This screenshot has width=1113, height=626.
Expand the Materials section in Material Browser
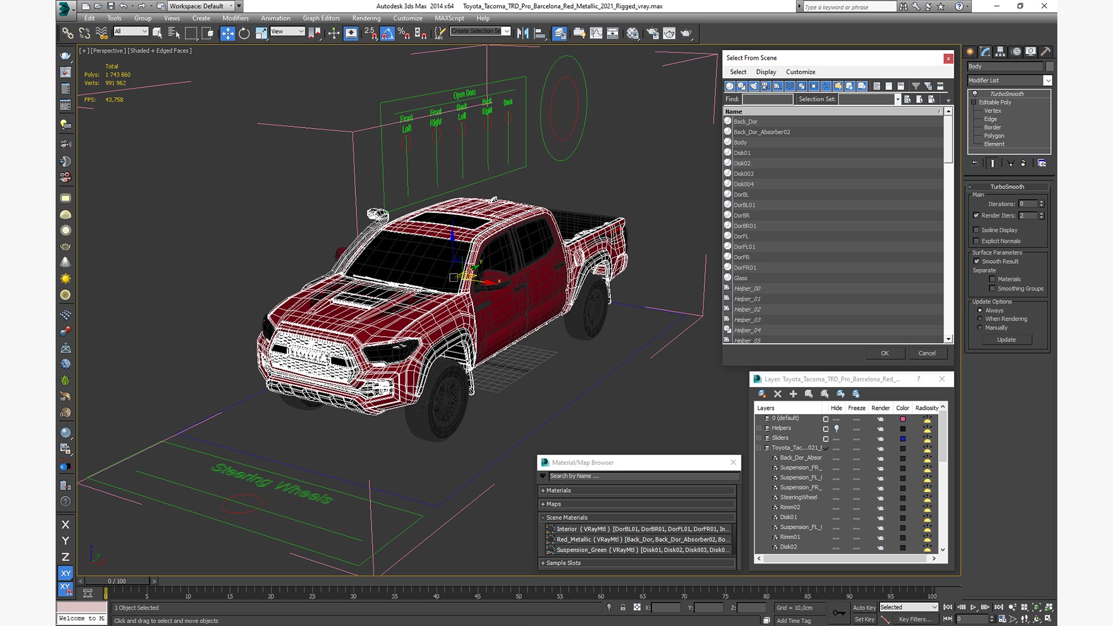636,490
